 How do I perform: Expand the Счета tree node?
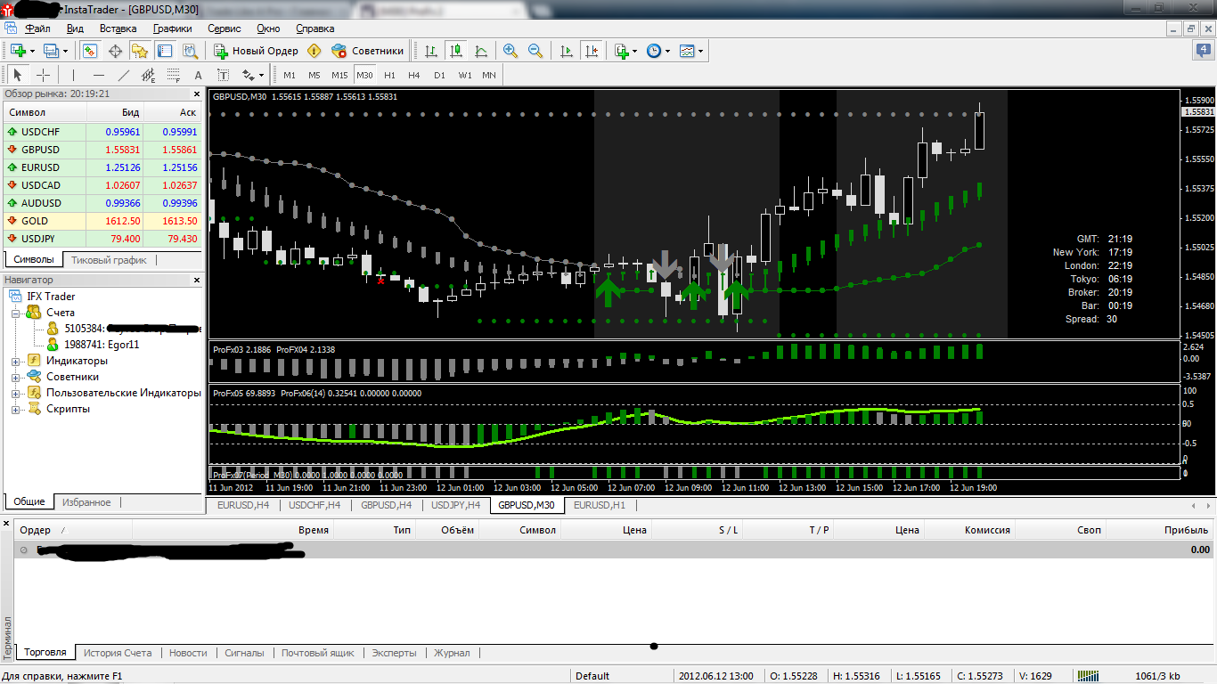pyautogui.click(x=15, y=313)
